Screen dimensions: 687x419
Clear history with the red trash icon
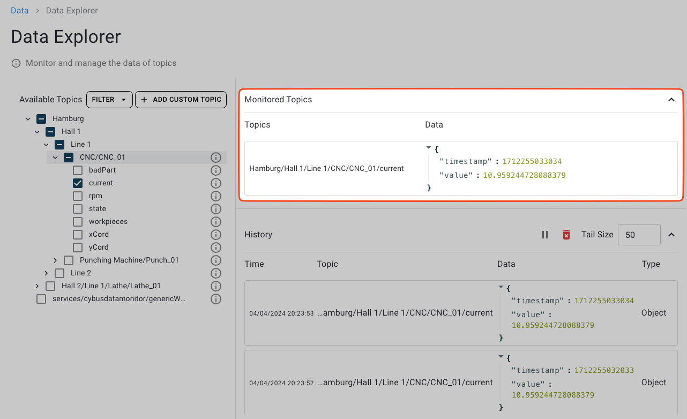(566, 235)
